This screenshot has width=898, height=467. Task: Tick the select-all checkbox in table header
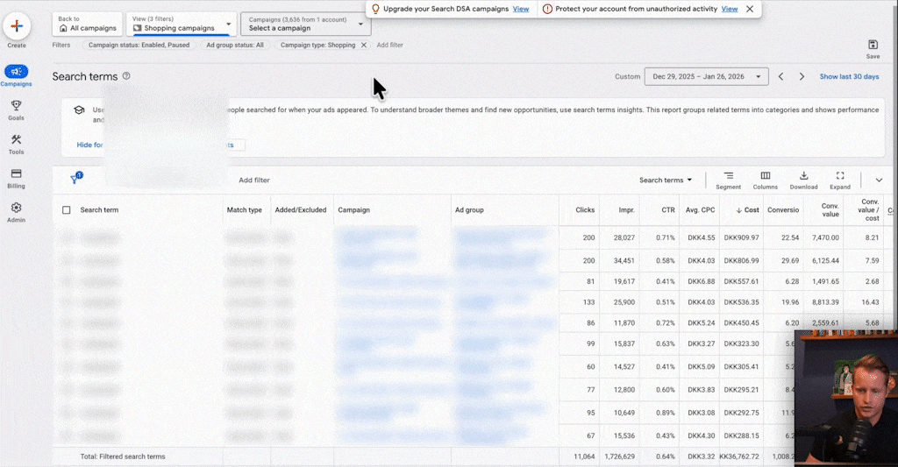pyautogui.click(x=67, y=210)
